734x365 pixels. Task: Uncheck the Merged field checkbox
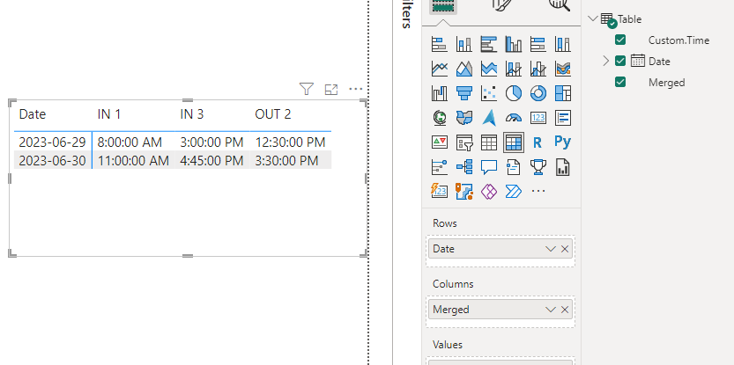620,82
